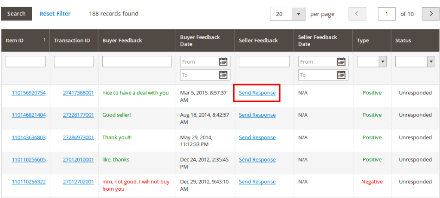Open the Type filter dropdown
440x198 pixels.
tap(382, 62)
